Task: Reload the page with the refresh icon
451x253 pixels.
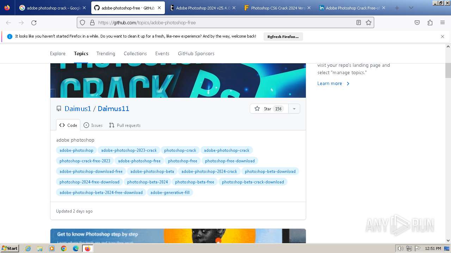Action: tap(34, 22)
